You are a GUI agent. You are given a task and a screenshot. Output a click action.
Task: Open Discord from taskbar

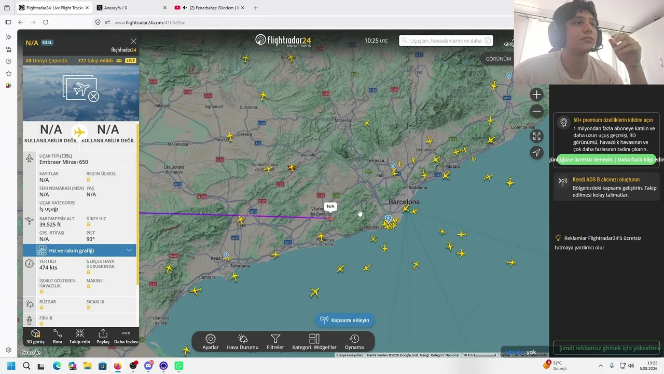[148, 366]
